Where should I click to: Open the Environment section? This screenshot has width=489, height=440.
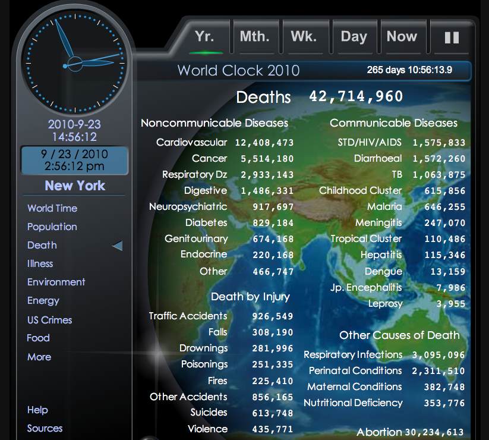56,282
